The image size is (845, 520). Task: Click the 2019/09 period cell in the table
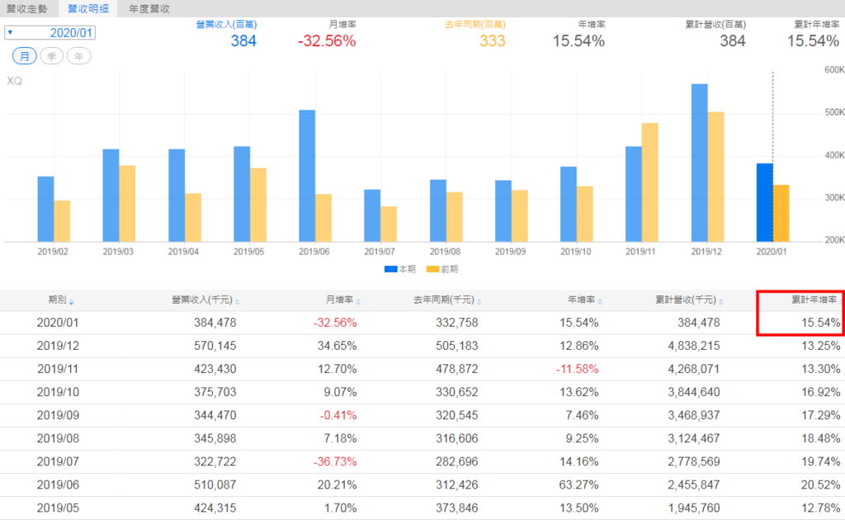tap(58, 415)
